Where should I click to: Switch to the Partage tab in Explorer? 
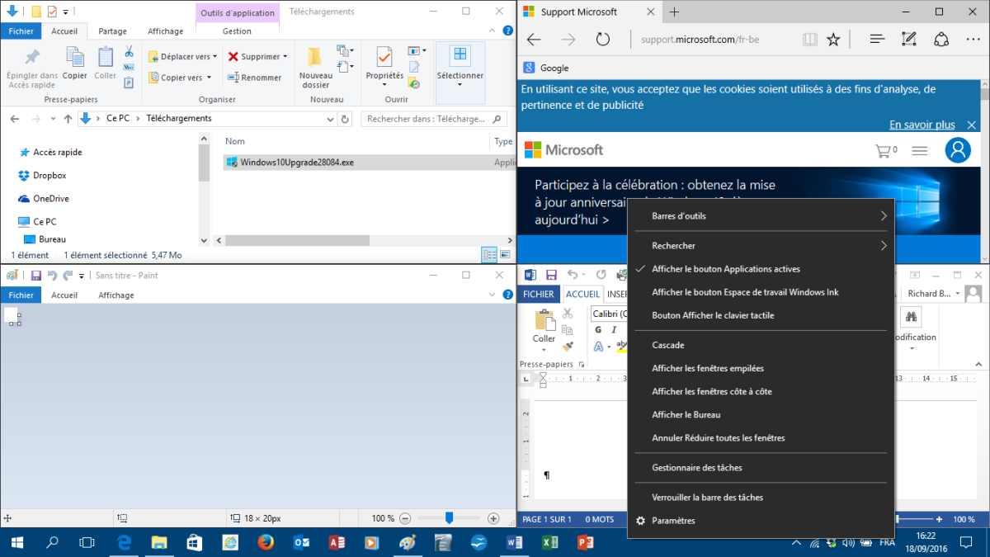[112, 31]
